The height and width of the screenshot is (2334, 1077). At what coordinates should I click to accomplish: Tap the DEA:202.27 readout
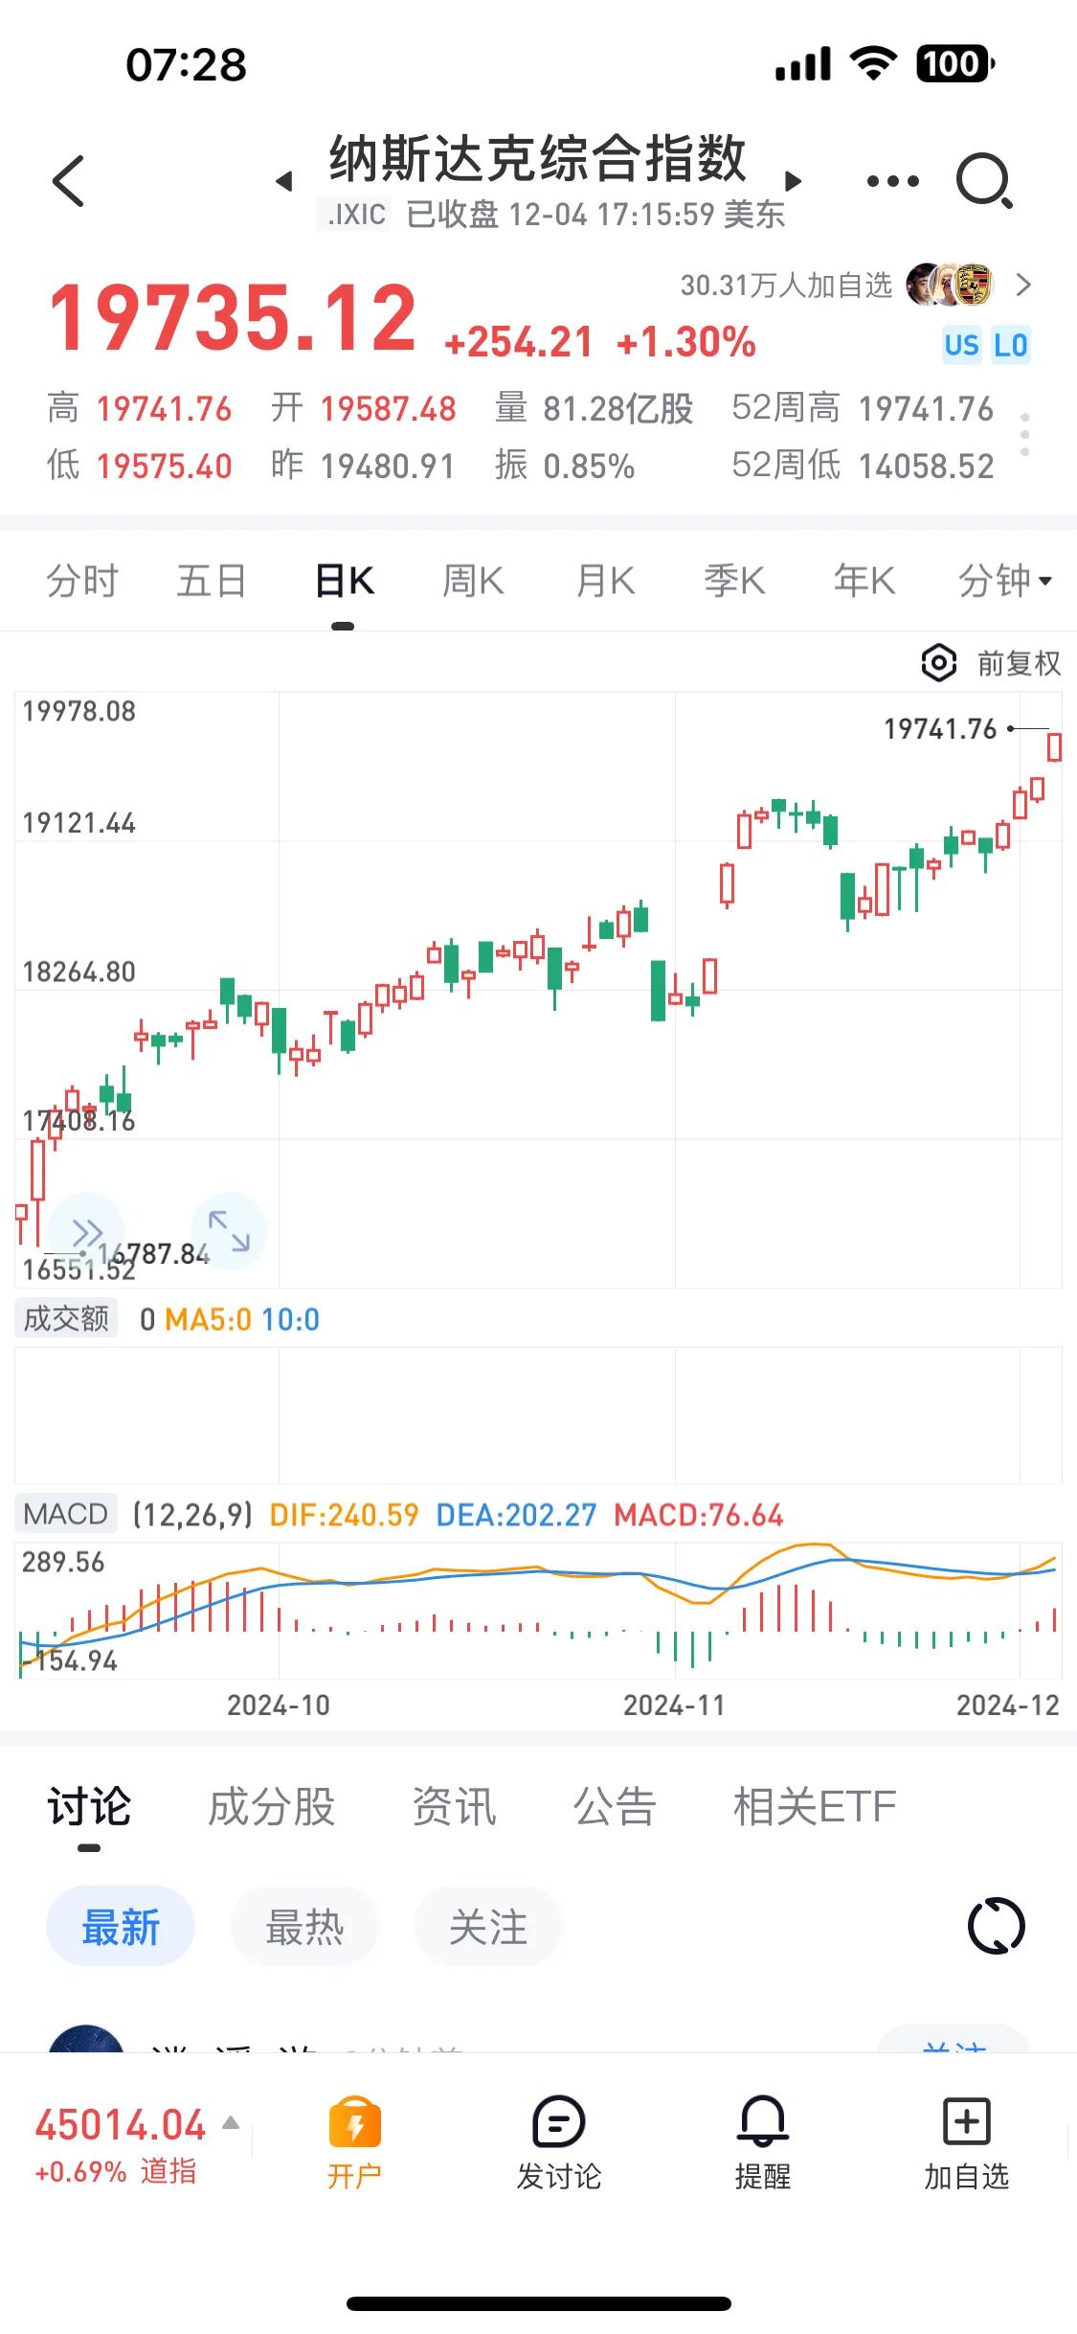point(516,1515)
